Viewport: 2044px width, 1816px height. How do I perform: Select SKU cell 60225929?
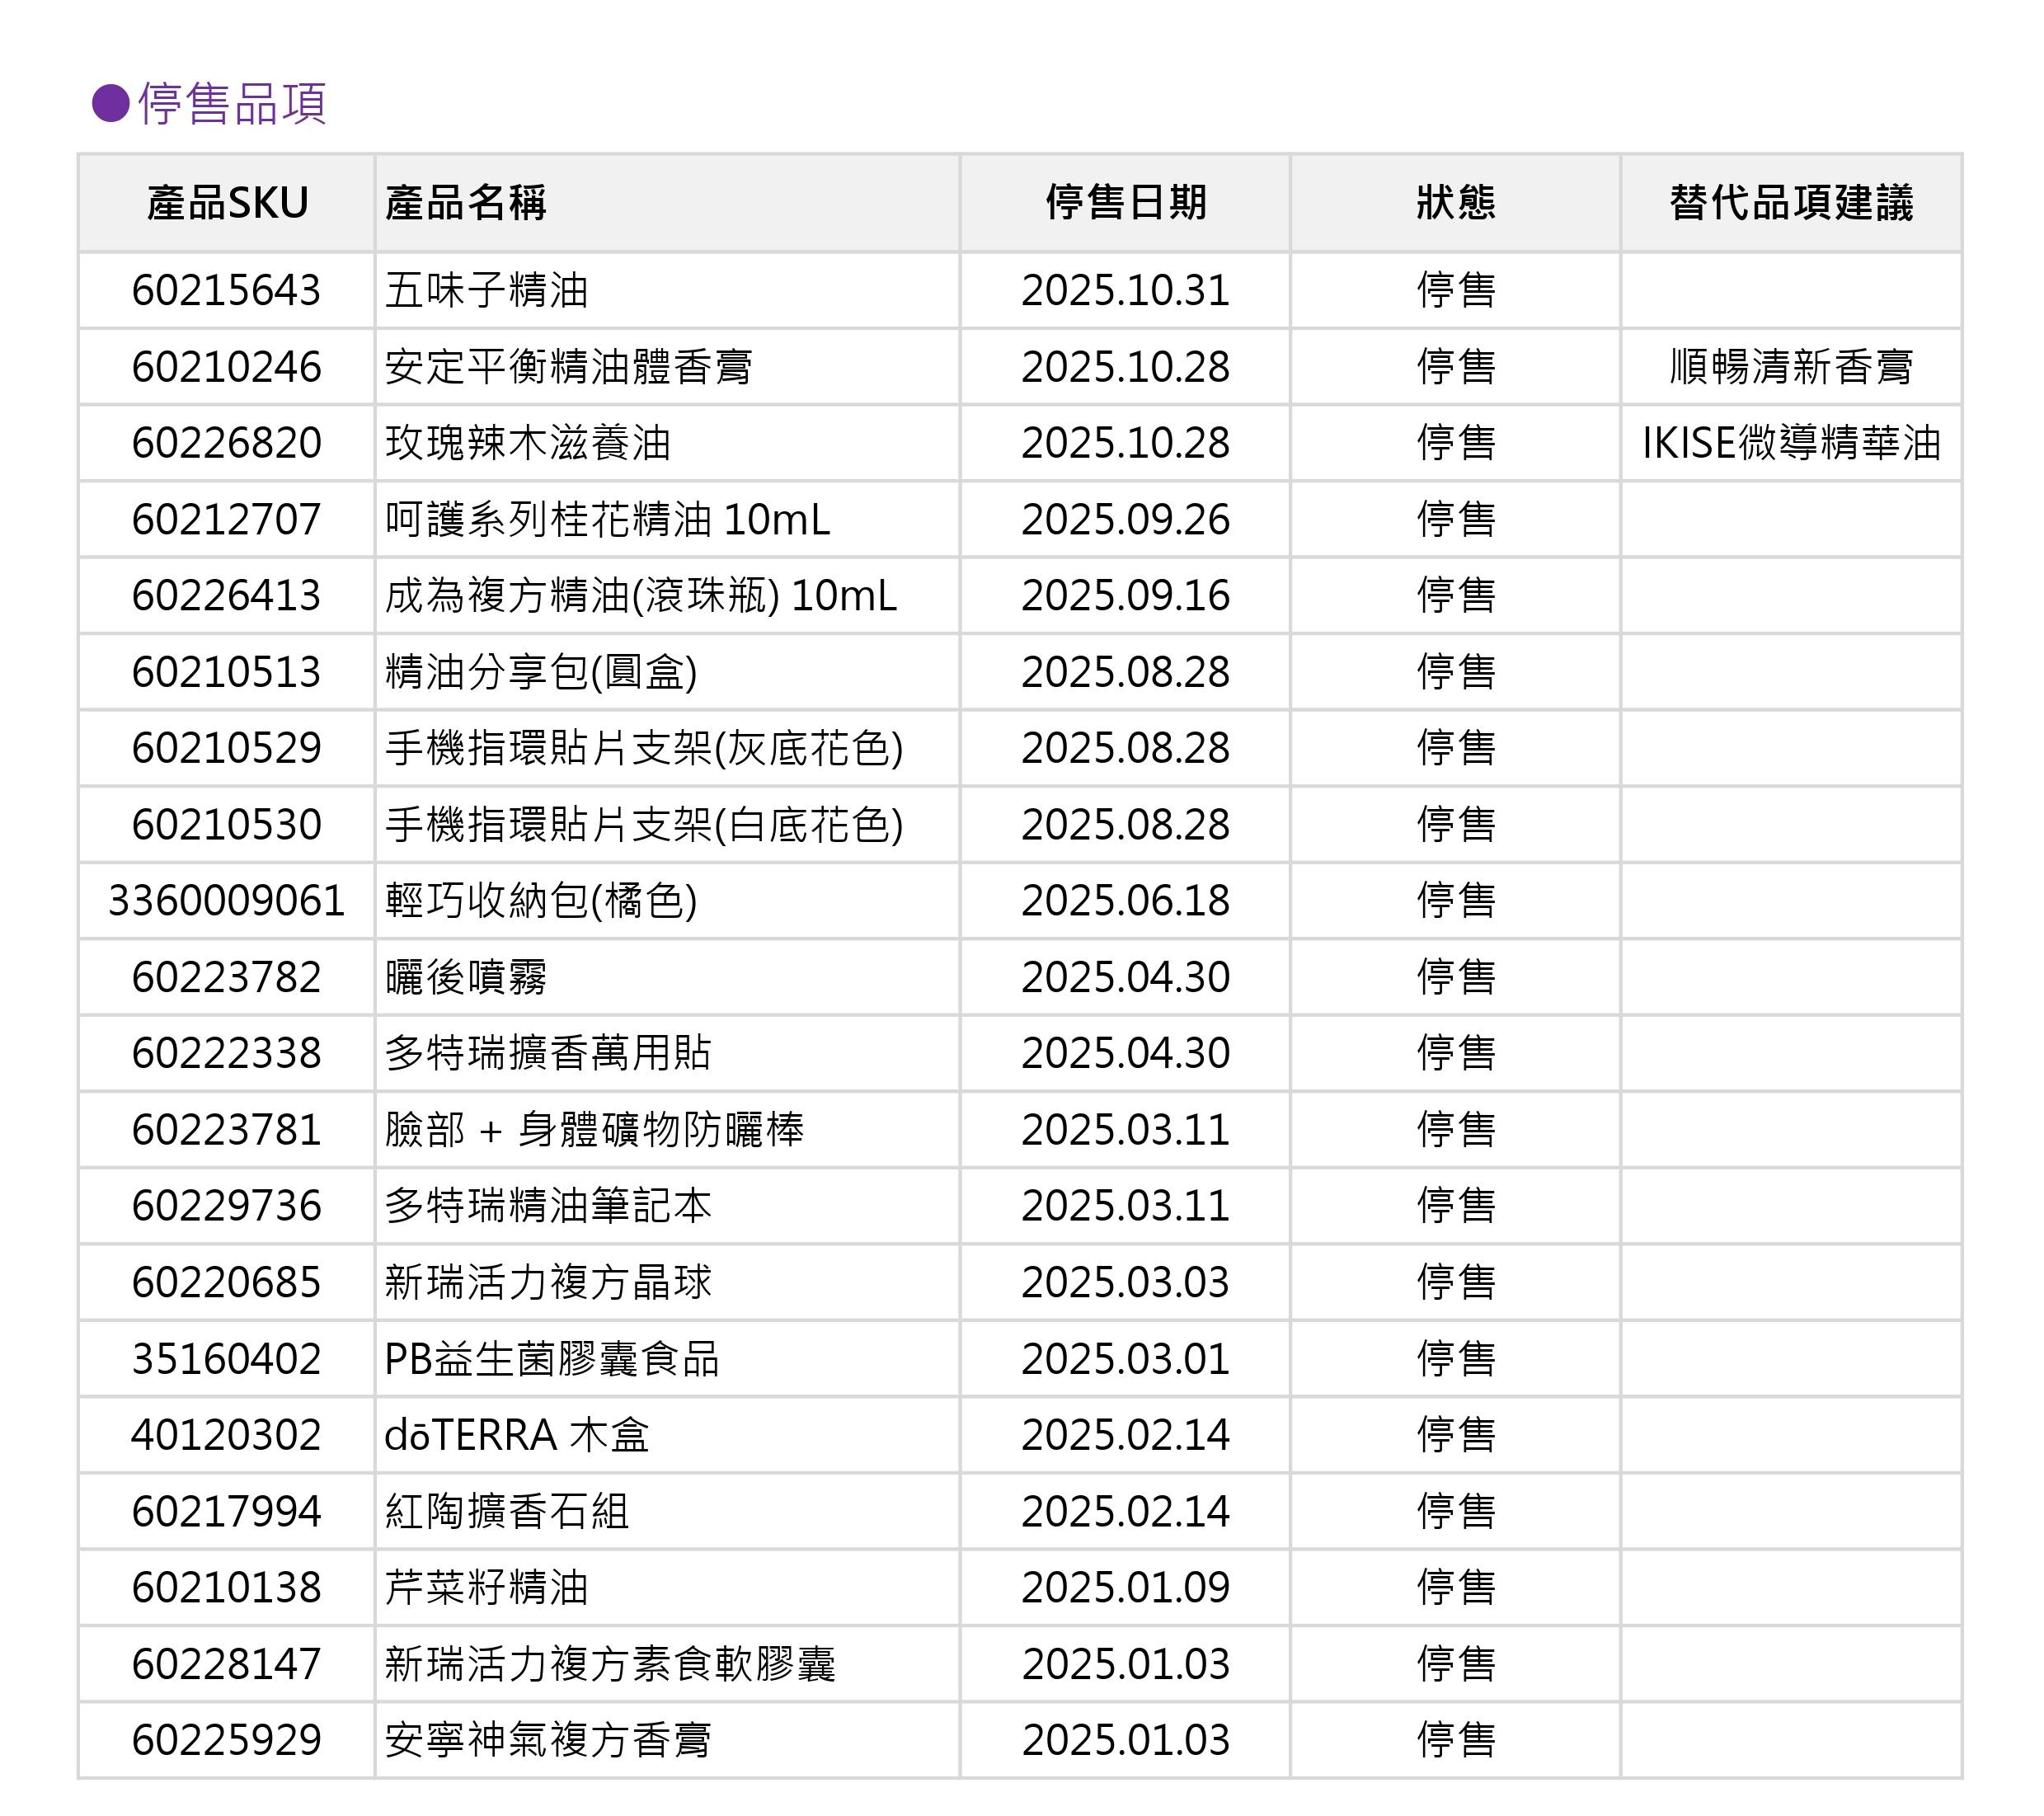(x=227, y=1741)
